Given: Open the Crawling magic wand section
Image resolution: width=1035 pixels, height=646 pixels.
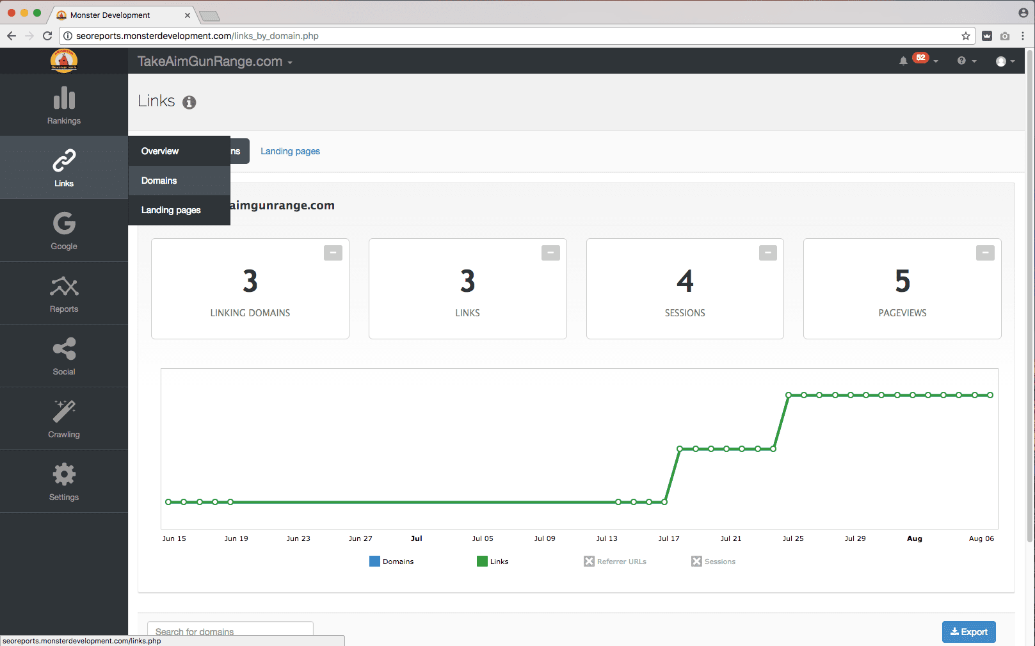Looking at the screenshot, I should (64, 419).
